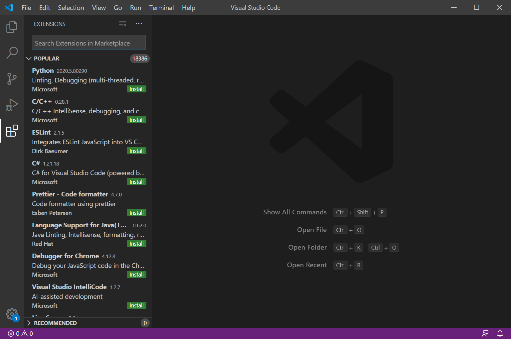Viewport: 511px width, 339px height.
Task: Click the EXTENSIONS panel header title
Action: (x=50, y=24)
